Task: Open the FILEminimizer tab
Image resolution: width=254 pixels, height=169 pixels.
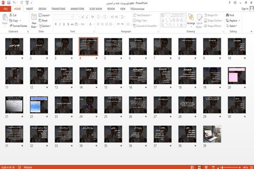Action: pyautogui.click(x=138, y=9)
